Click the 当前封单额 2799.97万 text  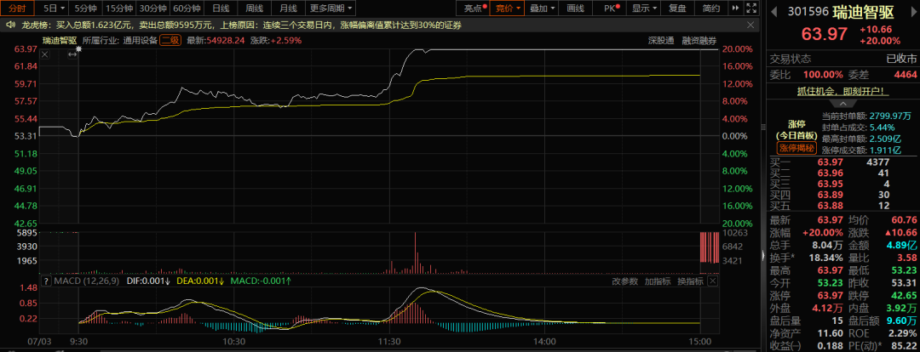[x=867, y=116]
